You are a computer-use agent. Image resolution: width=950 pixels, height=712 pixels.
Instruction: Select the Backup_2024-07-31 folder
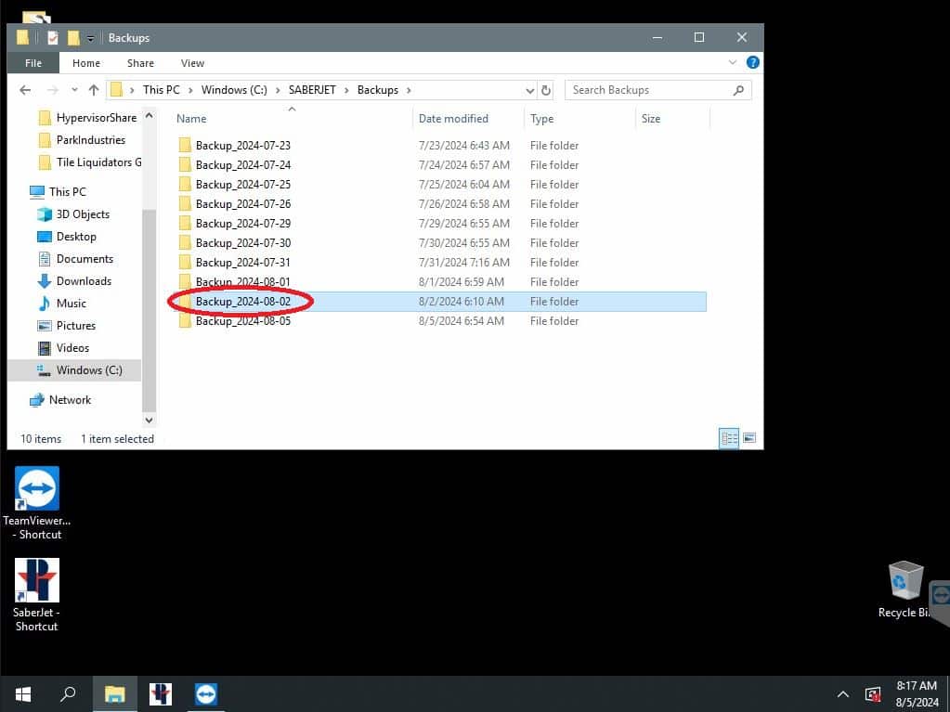(x=243, y=262)
